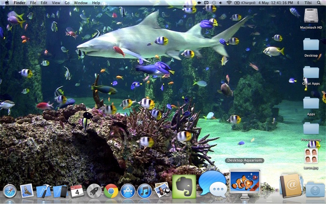
Task: Launch Evernote from the dock
Action: click(184, 186)
